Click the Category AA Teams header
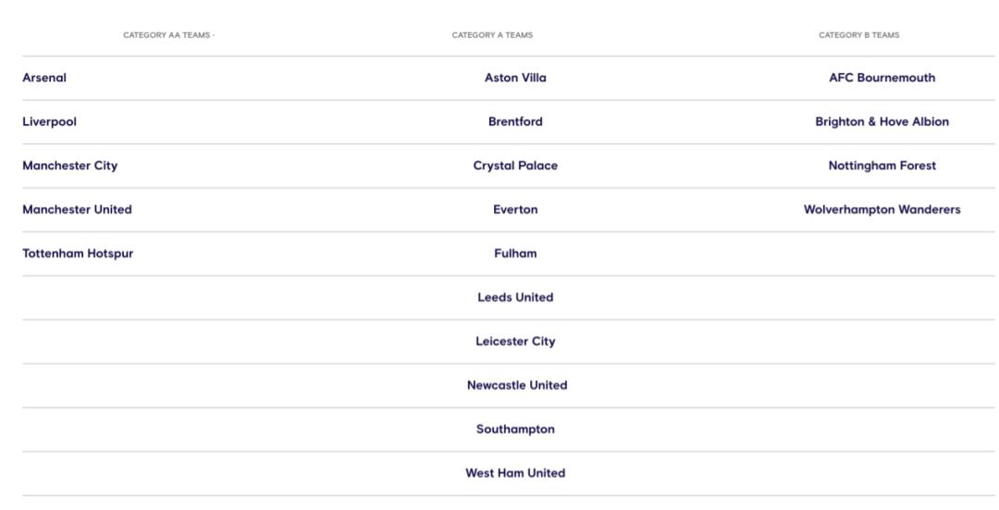 [x=169, y=35]
